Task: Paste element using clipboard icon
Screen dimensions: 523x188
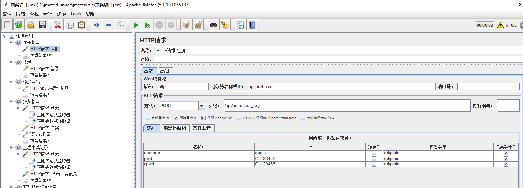Action: 82,25
